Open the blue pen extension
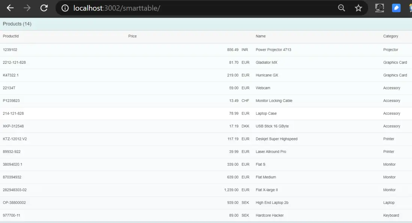Screen dimensions: 412x223 pyautogui.click(x=396, y=8)
